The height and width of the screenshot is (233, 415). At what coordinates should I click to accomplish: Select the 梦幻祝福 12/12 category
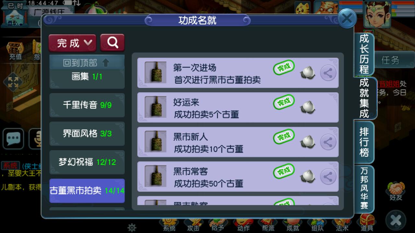click(87, 162)
